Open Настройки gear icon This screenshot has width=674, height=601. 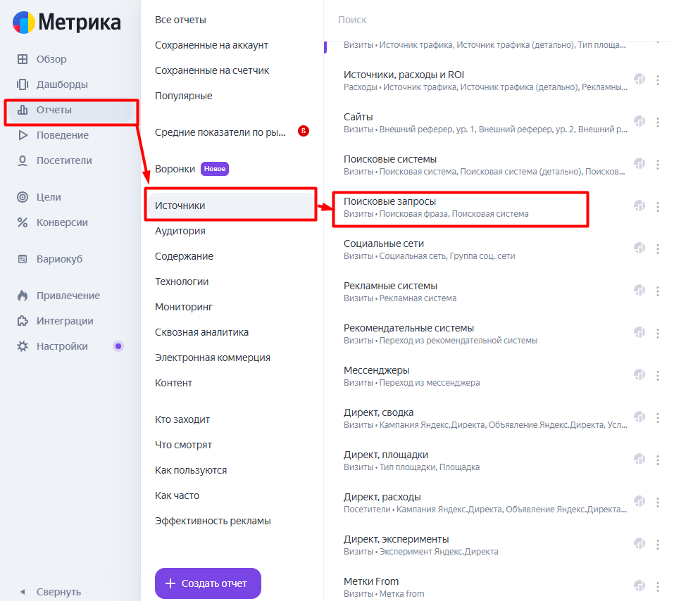pyautogui.click(x=23, y=346)
